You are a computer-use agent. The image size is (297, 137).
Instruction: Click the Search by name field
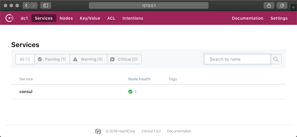[237, 59]
